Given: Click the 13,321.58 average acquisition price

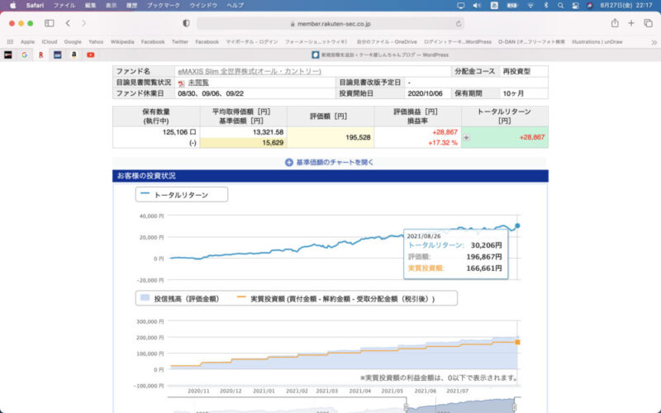Looking at the screenshot, I should (x=268, y=132).
